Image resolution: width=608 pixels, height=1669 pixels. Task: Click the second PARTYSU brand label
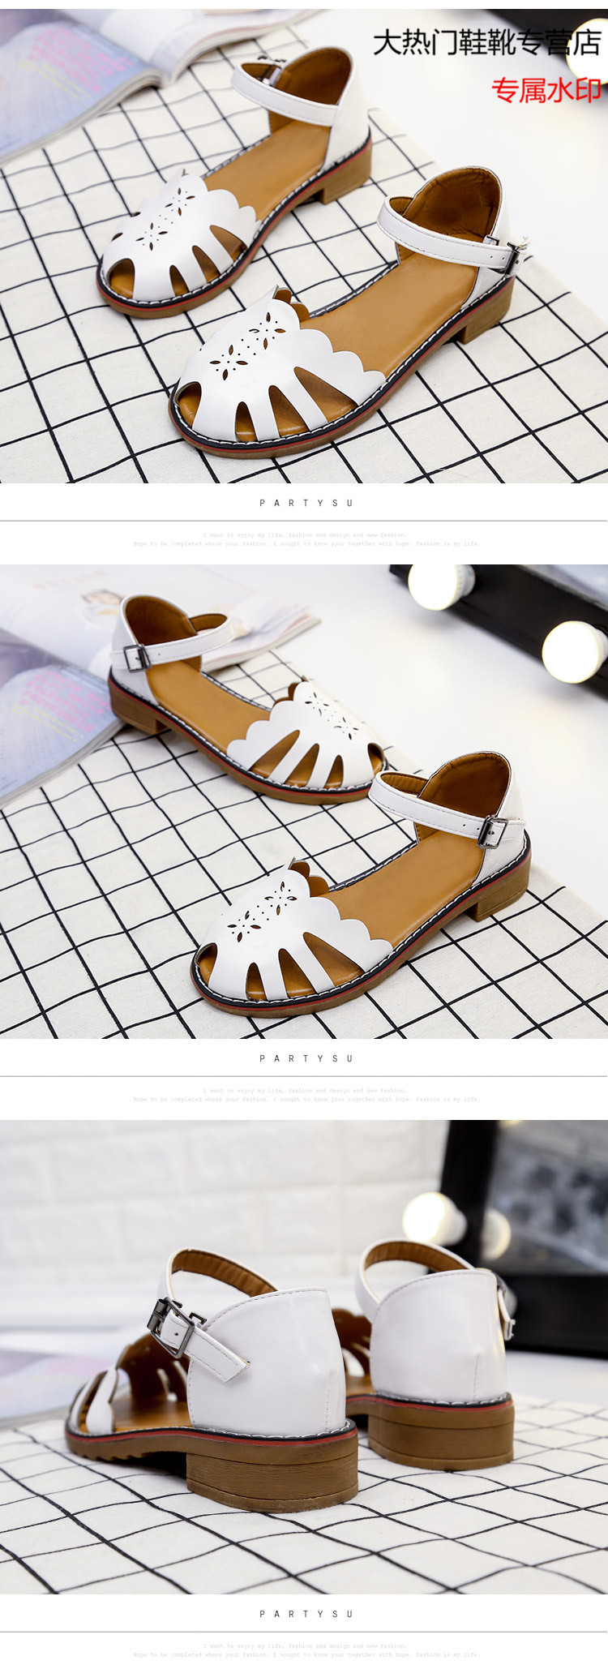coord(306,1058)
